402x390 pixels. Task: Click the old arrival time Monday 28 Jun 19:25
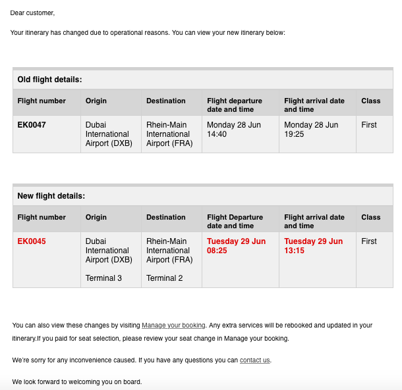311,130
